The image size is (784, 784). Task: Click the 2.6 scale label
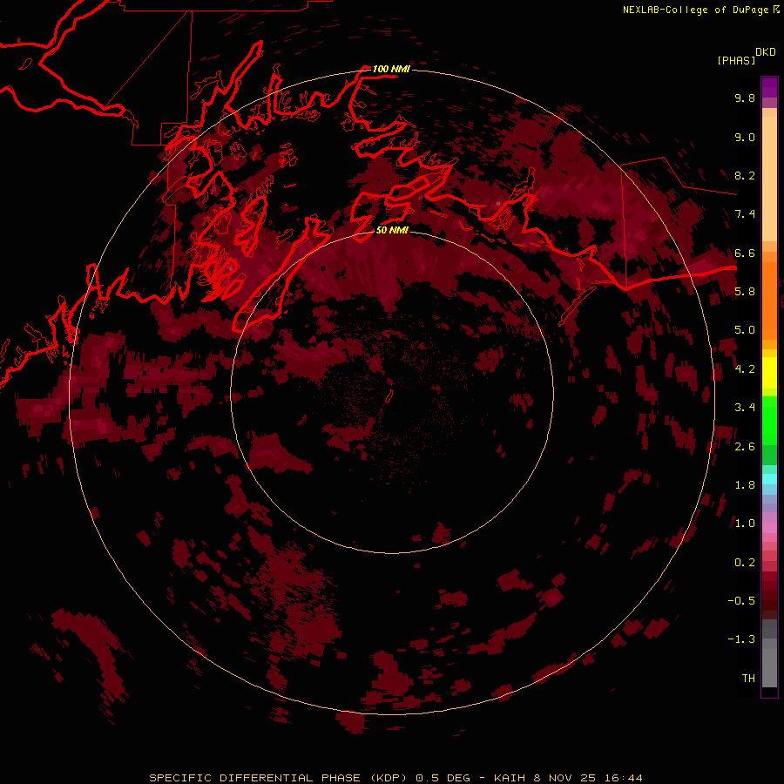(745, 447)
